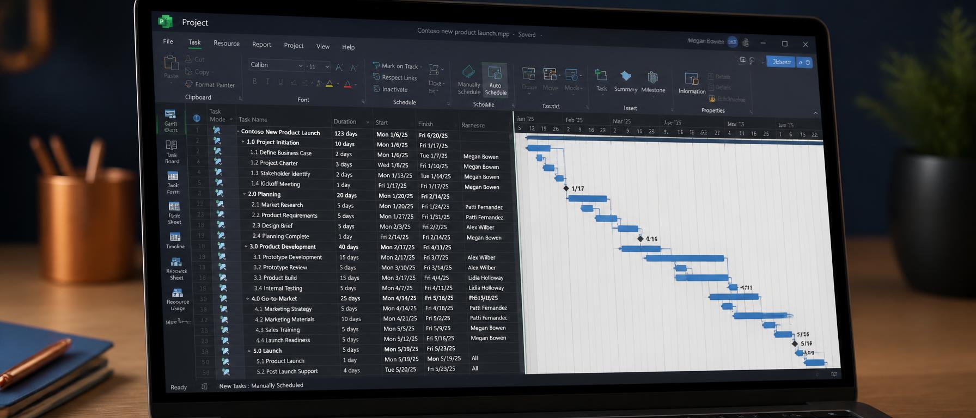This screenshot has height=418, width=976.
Task: Open Task Mode column filter dropdown
Action: click(x=231, y=119)
